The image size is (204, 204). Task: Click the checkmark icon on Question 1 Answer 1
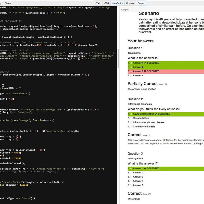(x=145, y=63)
